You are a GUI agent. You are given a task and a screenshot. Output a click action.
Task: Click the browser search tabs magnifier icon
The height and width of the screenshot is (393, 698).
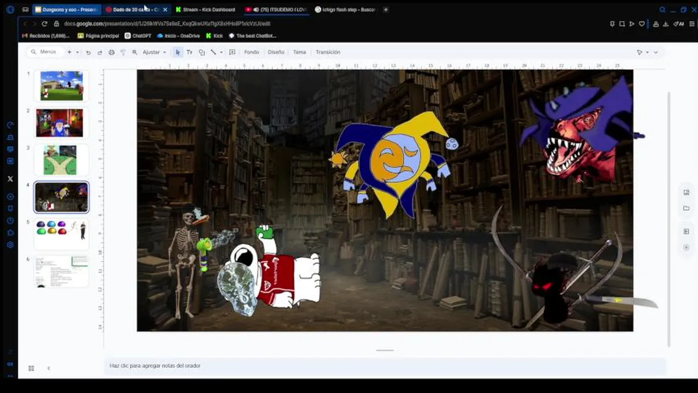click(x=662, y=9)
